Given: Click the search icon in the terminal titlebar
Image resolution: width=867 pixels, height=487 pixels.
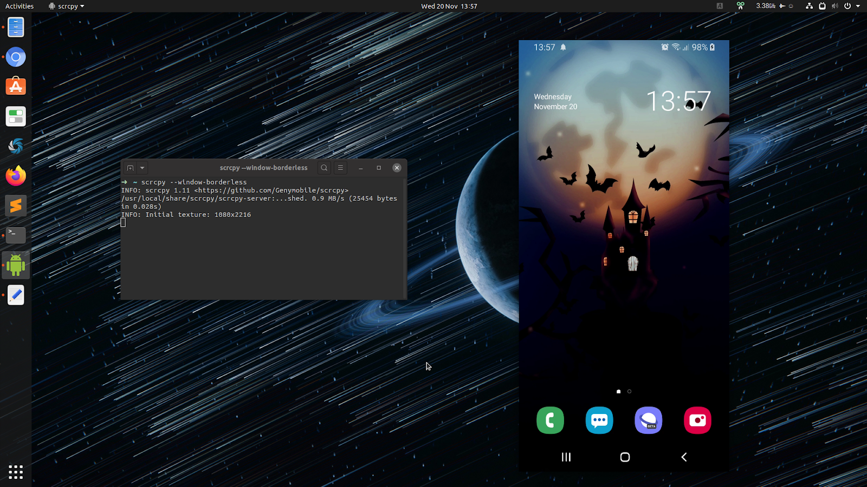Looking at the screenshot, I should click(x=323, y=168).
